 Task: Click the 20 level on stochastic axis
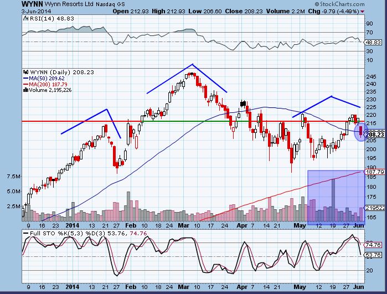pyautogui.click(x=369, y=271)
